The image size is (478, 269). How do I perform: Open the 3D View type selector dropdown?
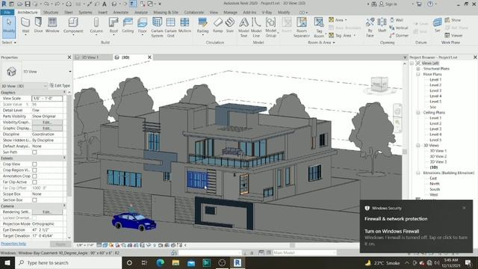69,72
